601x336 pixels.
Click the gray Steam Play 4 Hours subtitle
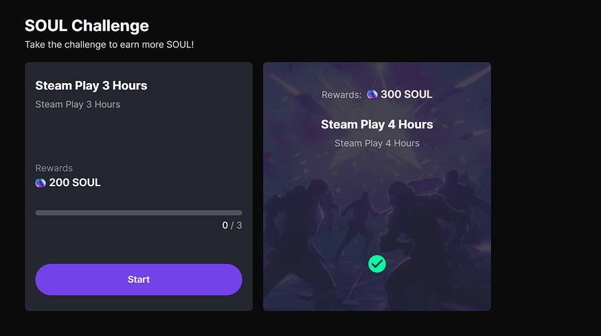point(377,143)
